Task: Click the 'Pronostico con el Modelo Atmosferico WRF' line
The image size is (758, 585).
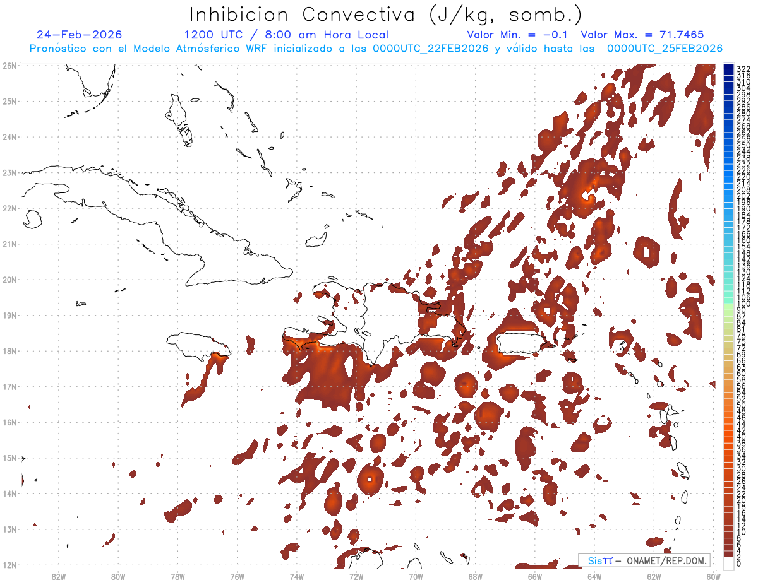Action: pos(376,49)
